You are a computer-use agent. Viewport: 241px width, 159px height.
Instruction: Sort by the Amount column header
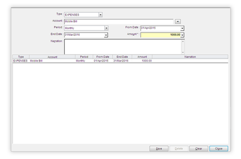(142, 57)
